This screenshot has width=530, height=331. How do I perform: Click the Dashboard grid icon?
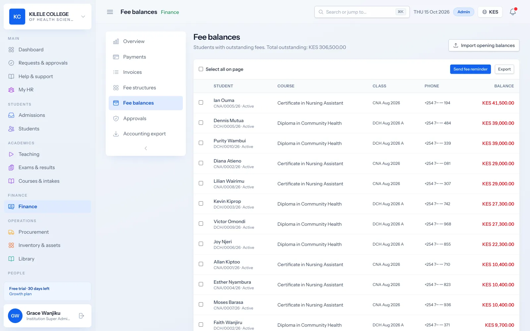pyautogui.click(x=11, y=50)
